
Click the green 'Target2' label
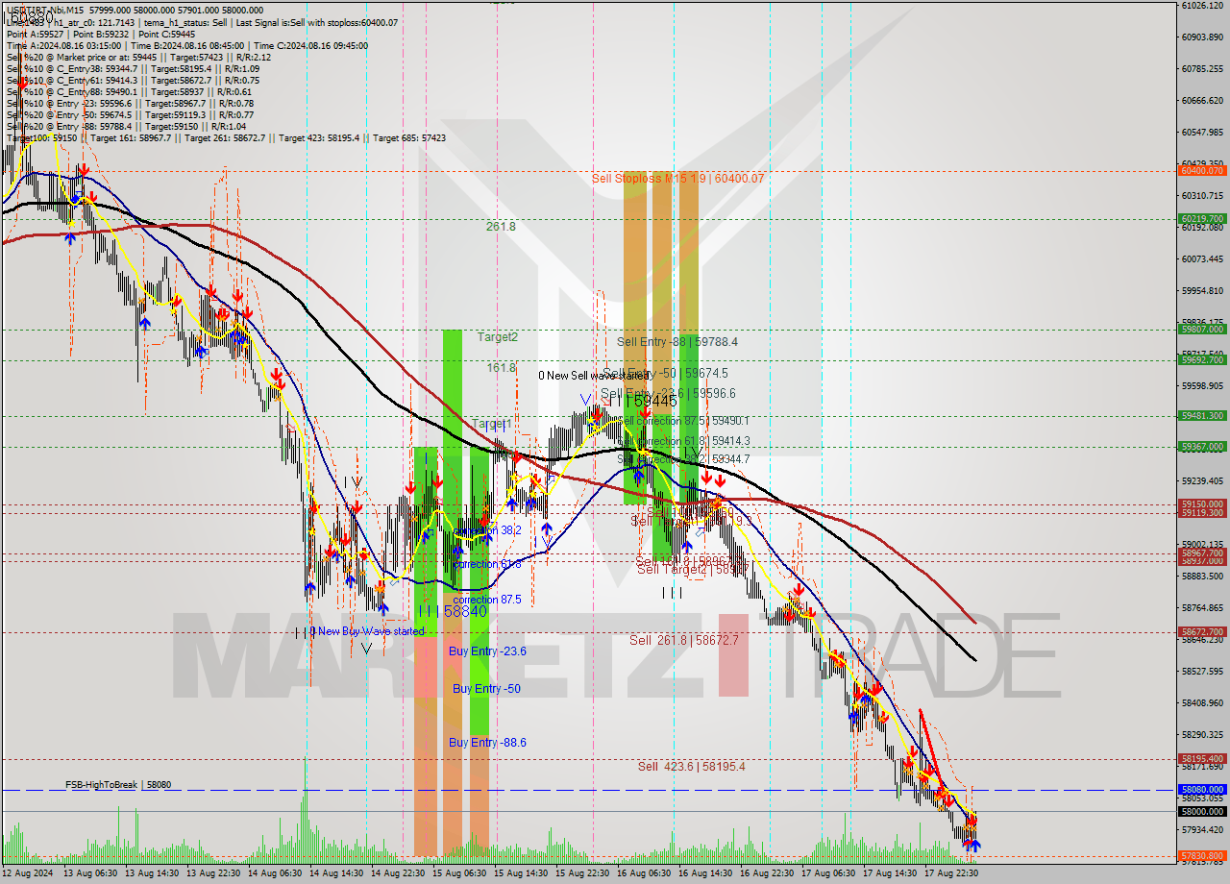click(498, 337)
